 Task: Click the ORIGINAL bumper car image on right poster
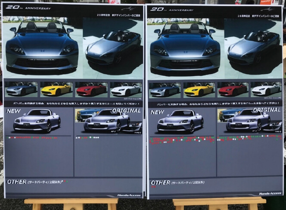248,121
